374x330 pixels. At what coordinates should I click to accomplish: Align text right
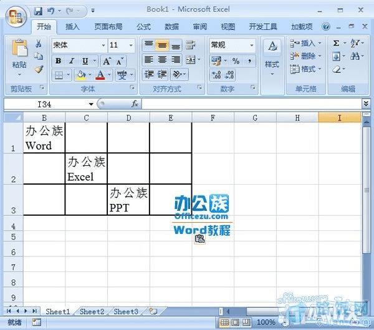176,60
